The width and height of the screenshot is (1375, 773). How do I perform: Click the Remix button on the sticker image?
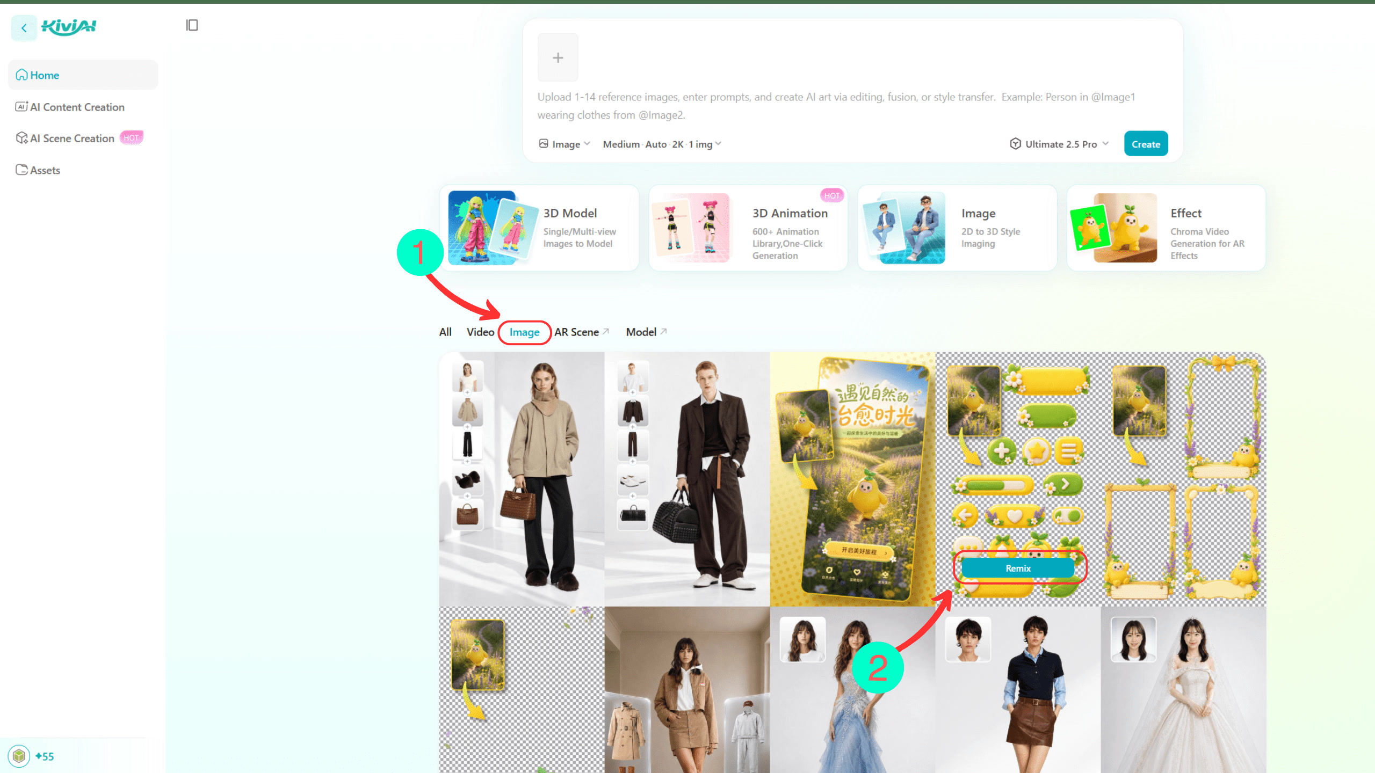[1018, 568]
